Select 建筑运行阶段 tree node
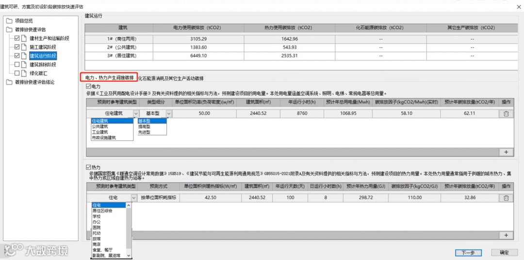Image resolution: width=524 pixels, height=260 pixels. [43, 55]
